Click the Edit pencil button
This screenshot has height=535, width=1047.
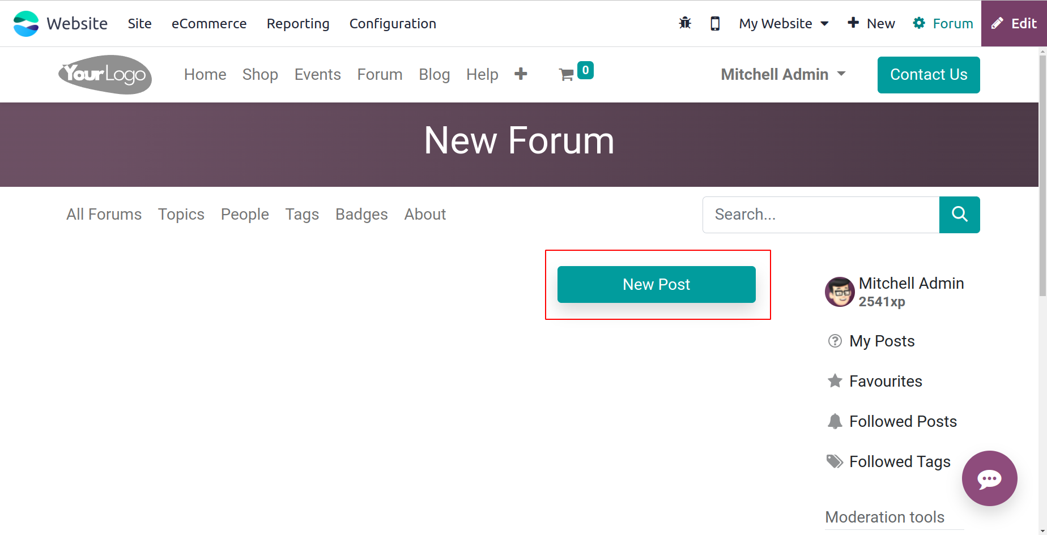1014,23
